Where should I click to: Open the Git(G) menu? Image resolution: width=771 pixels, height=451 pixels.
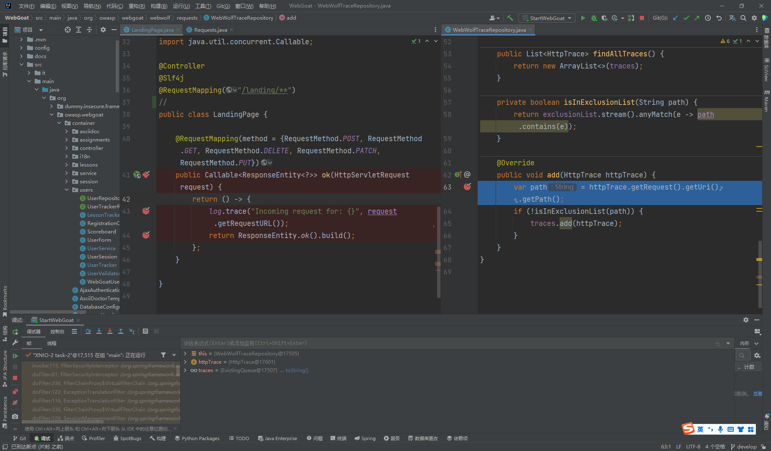click(223, 6)
